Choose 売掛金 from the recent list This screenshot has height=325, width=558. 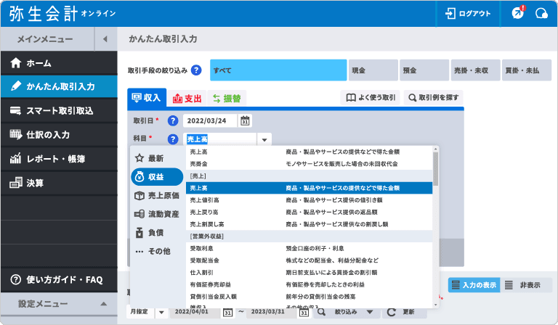tap(309, 164)
